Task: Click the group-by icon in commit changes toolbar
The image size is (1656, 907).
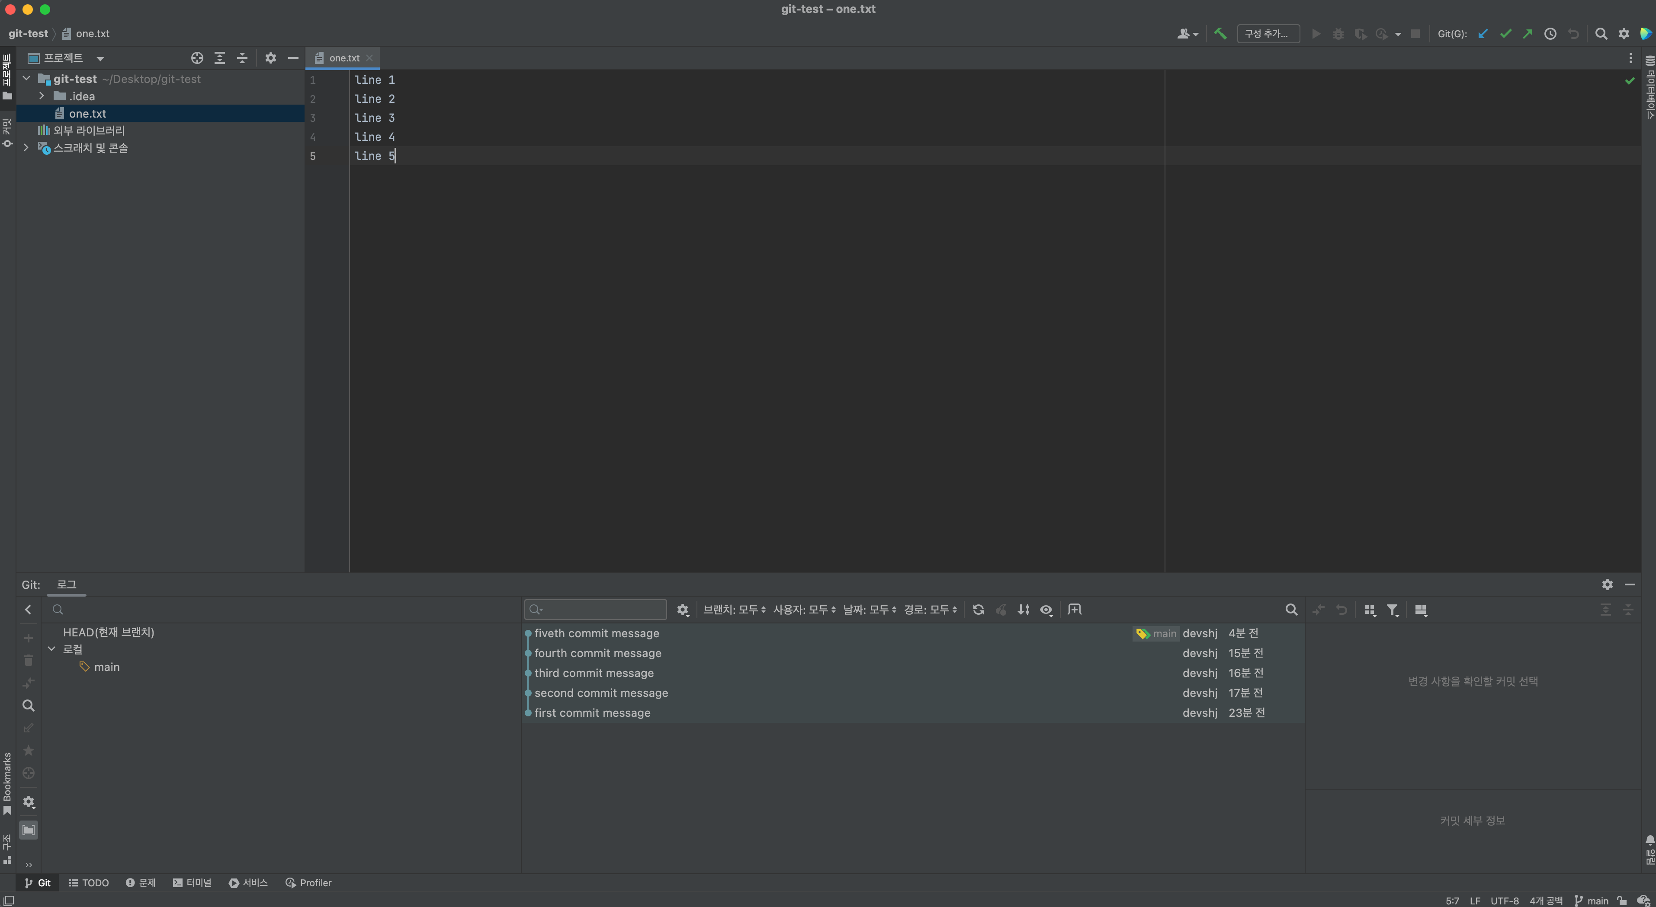Action: click(x=1370, y=610)
